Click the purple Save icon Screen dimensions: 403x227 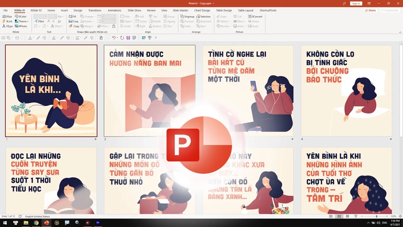128,38
